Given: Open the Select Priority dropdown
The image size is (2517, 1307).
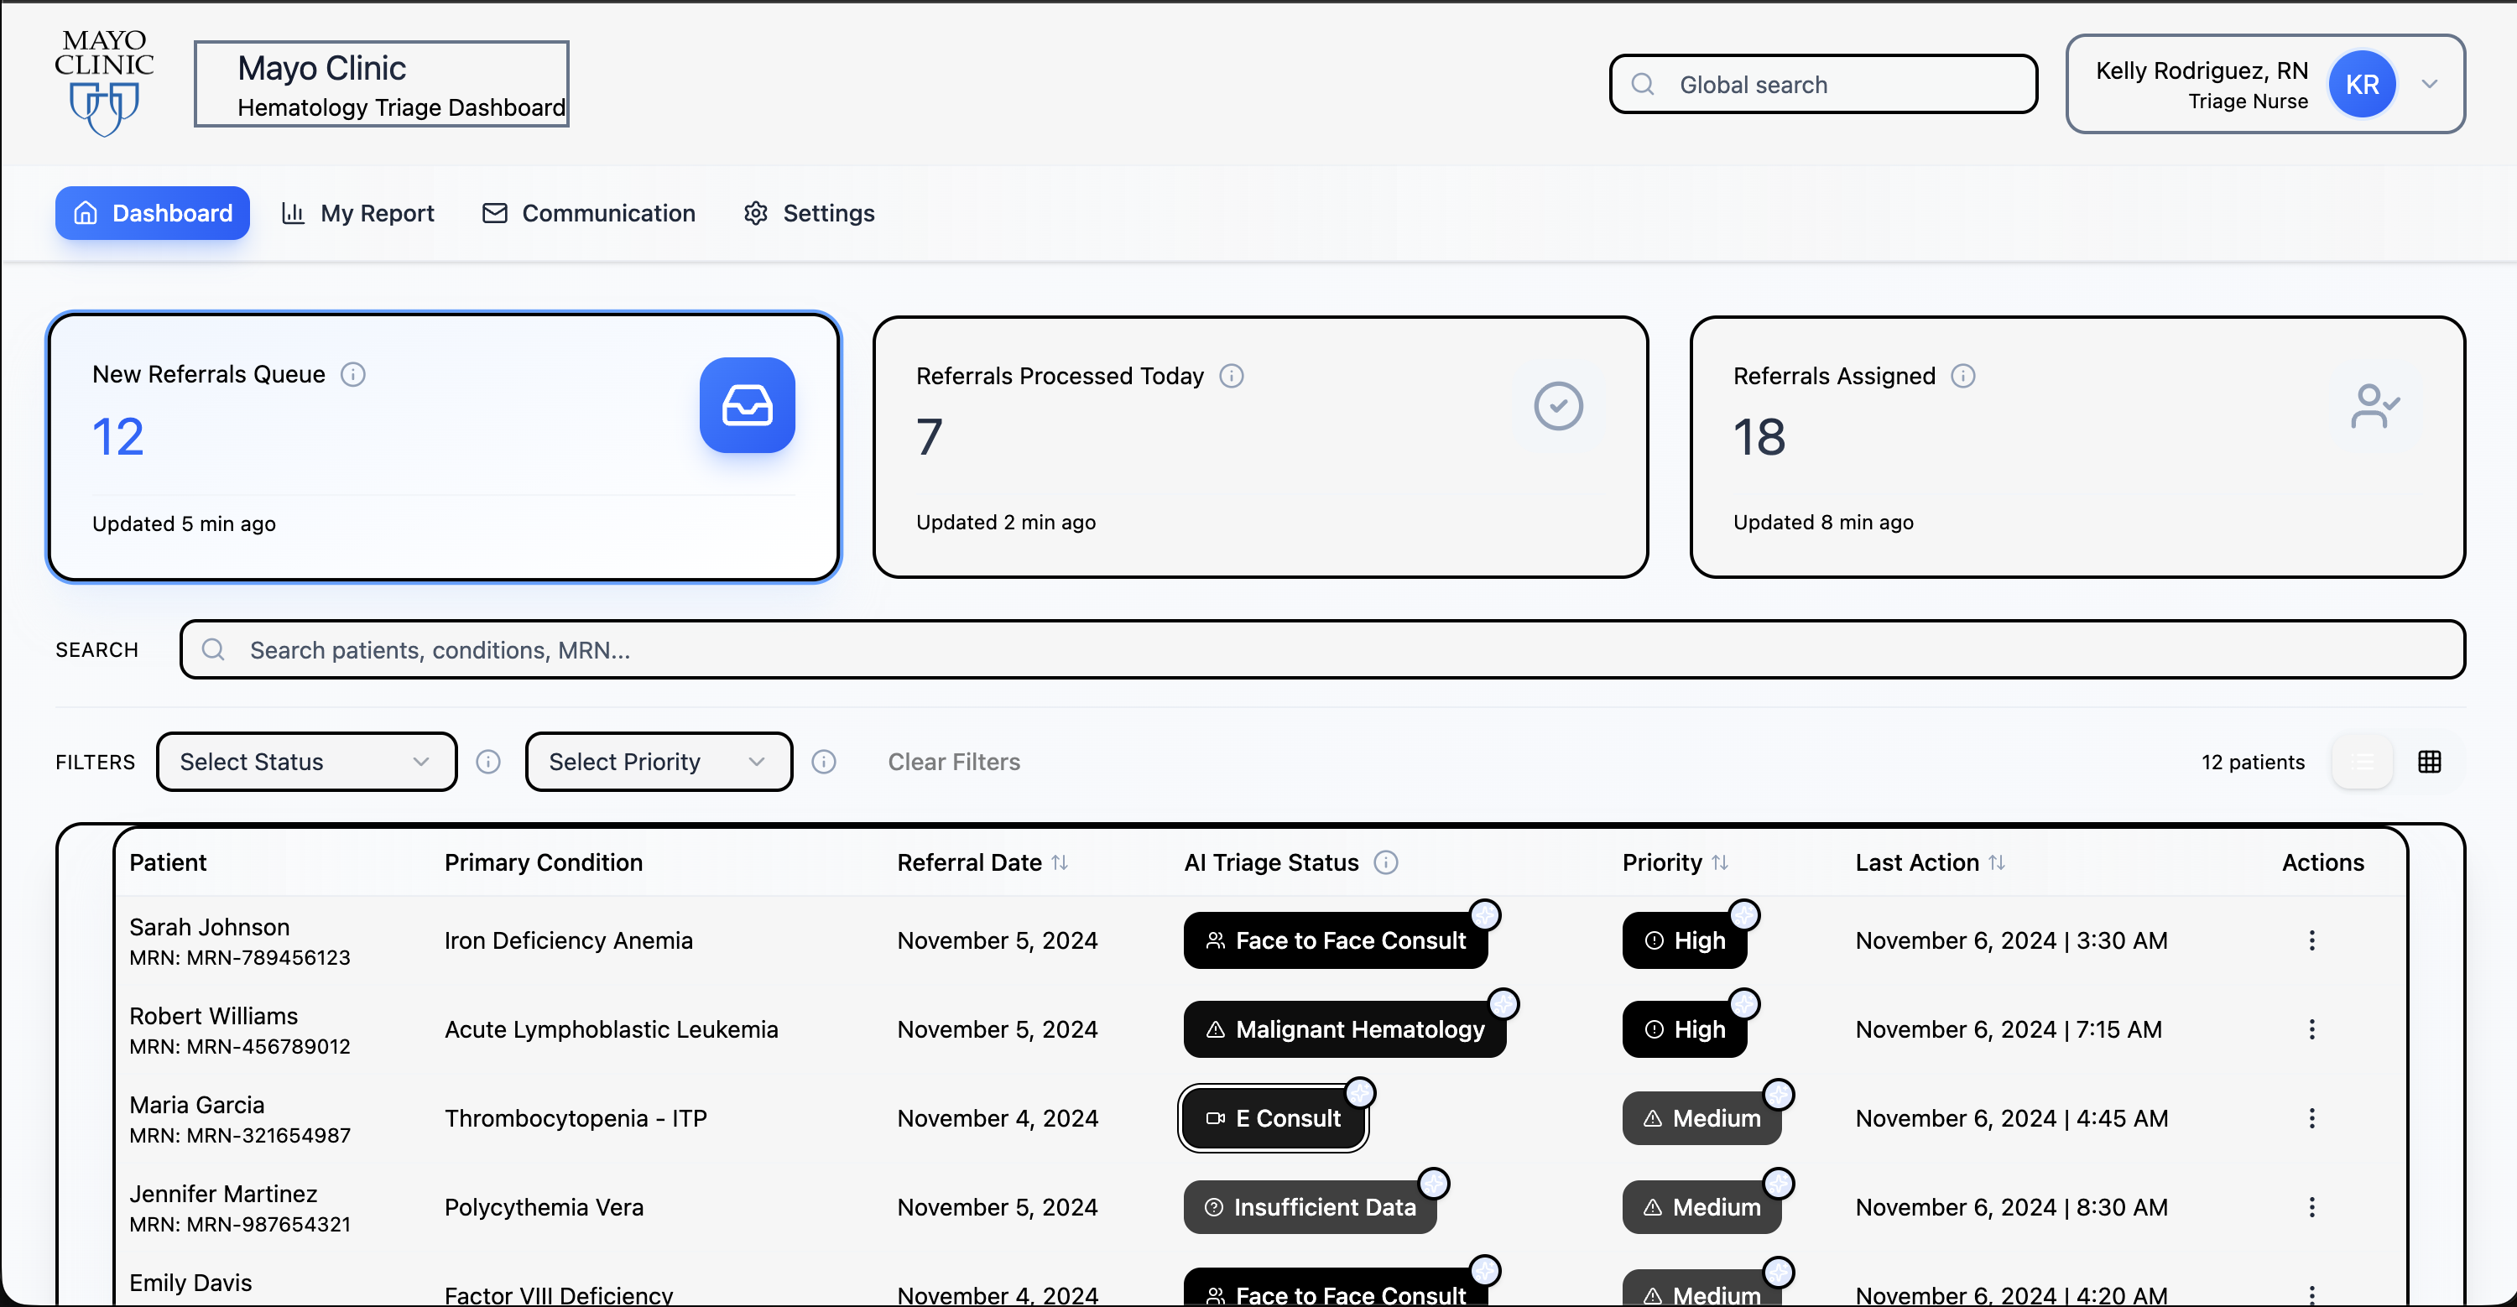Looking at the screenshot, I should click(658, 762).
